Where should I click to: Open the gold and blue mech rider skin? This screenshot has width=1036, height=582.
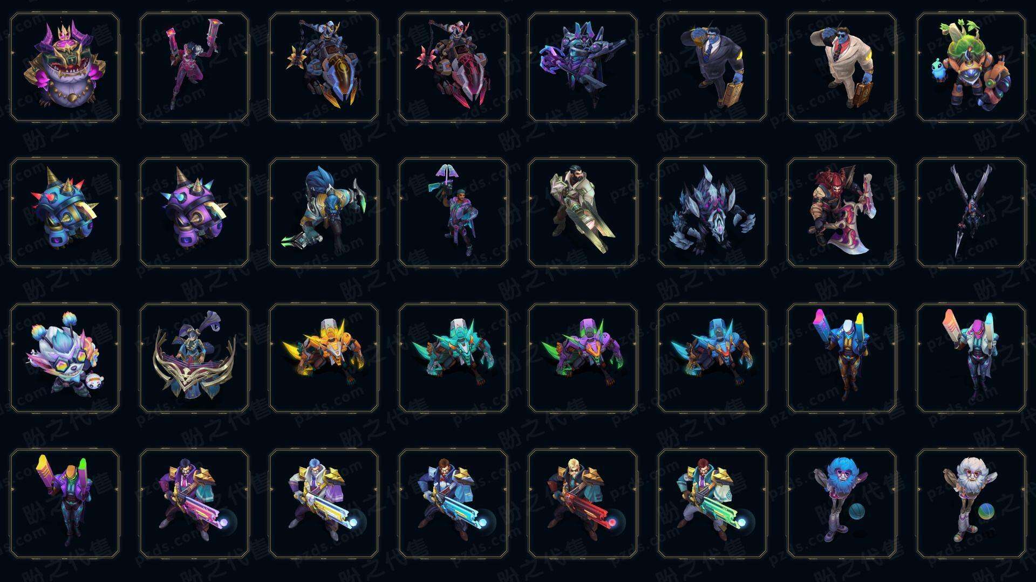[x=324, y=67]
